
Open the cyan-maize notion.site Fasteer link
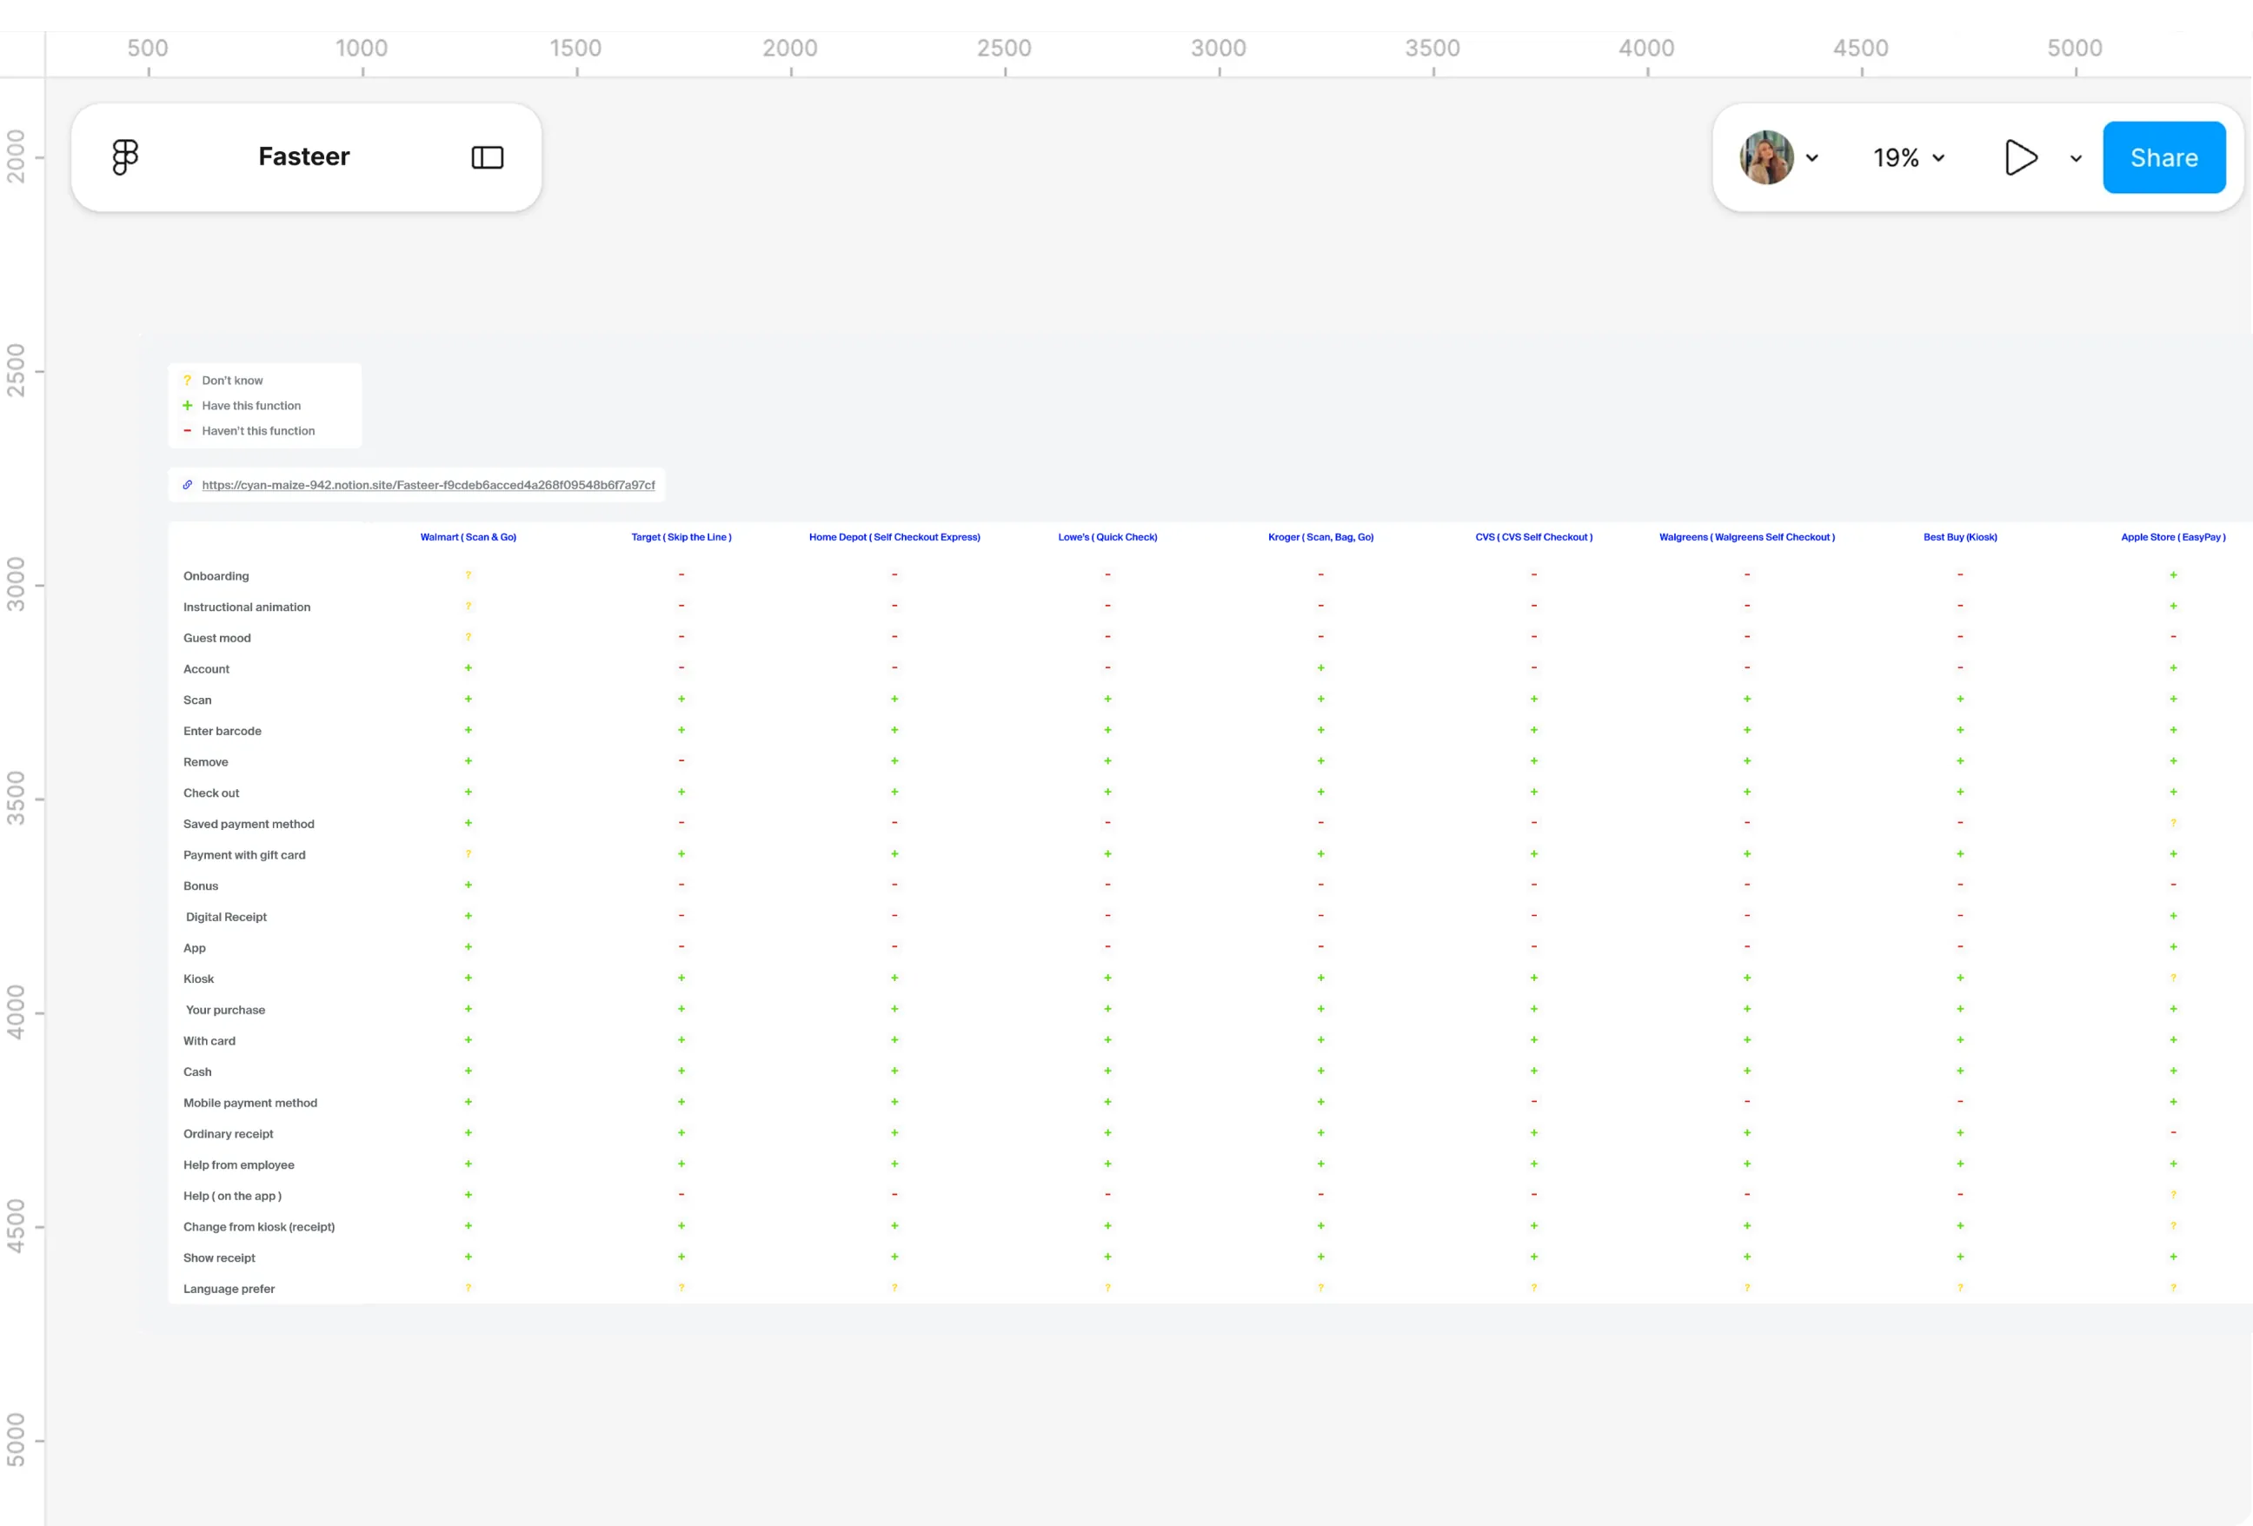[x=429, y=485]
